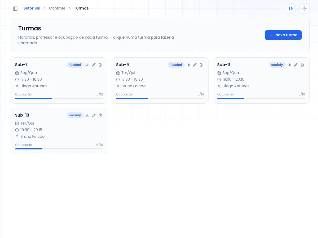This screenshot has width=318, height=238.
Task: Click the calendar icon in Sub-13 card
Action: click(17, 123)
